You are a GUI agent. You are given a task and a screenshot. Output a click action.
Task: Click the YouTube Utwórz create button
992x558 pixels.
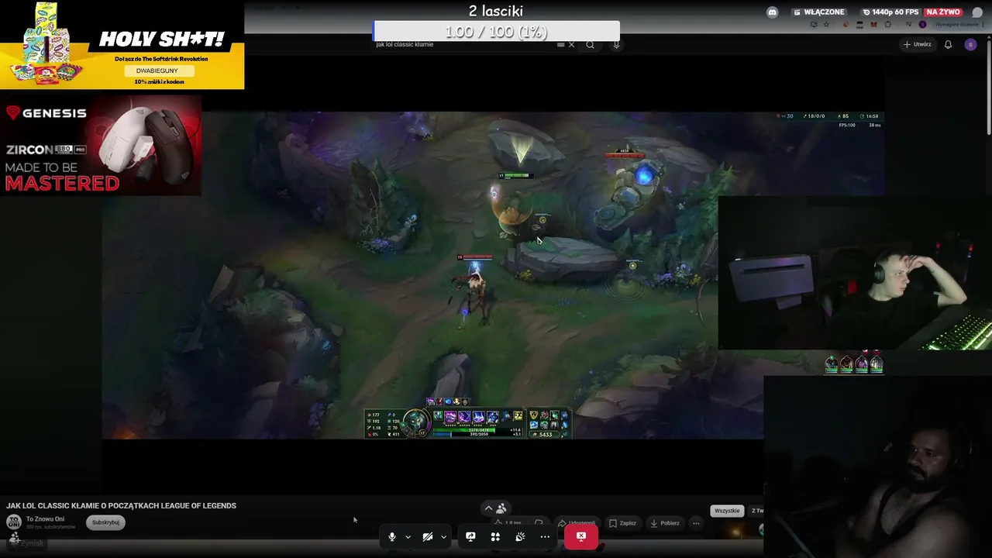[917, 44]
